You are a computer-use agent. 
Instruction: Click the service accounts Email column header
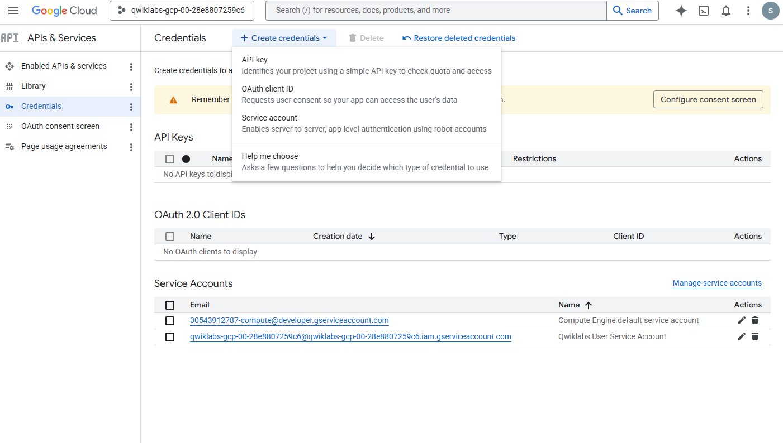click(200, 305)
